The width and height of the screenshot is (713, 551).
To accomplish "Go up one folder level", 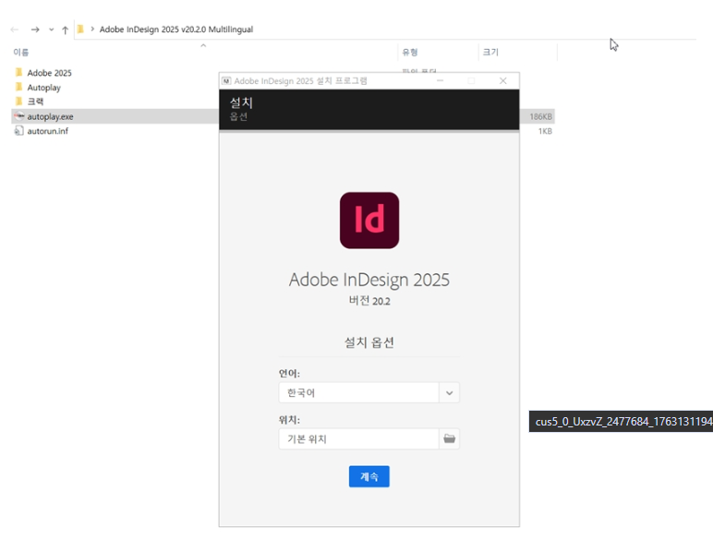I will point(65,30).
